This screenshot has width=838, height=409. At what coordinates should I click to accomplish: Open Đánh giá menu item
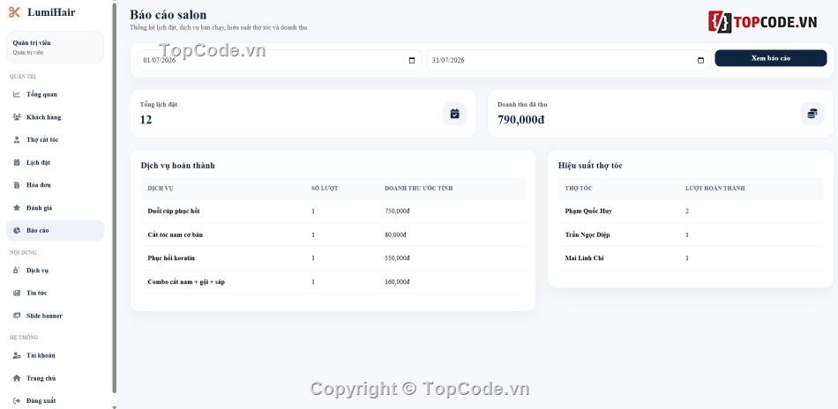point(55,208)
